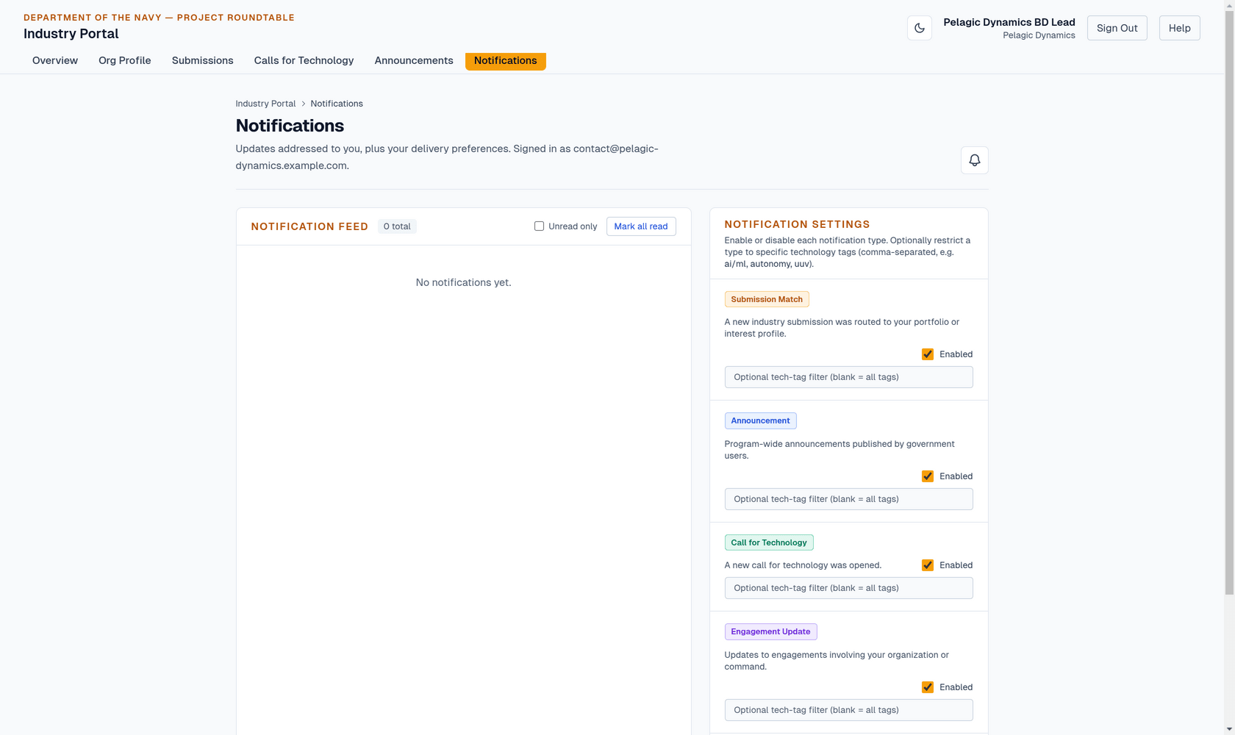This screenshot has width=1235, height=735.
Task: Open the Announcements tab
Action: point(414,60)
